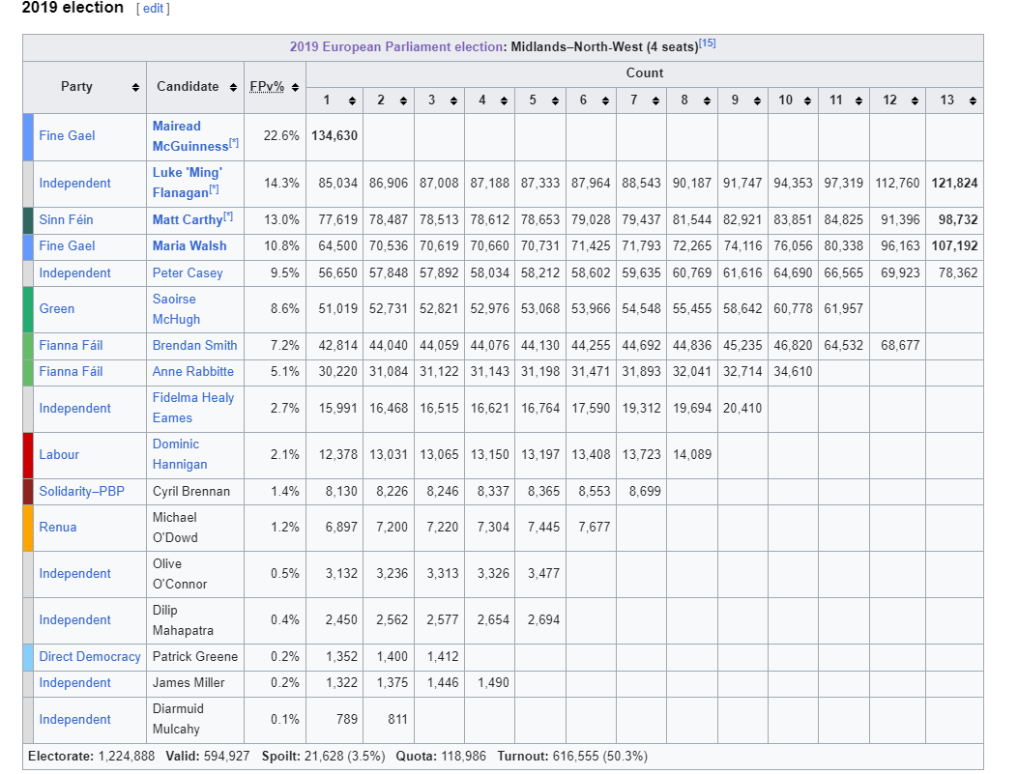Click Labour party red color cell
The image size is (1018, 774).
[28, 454]
